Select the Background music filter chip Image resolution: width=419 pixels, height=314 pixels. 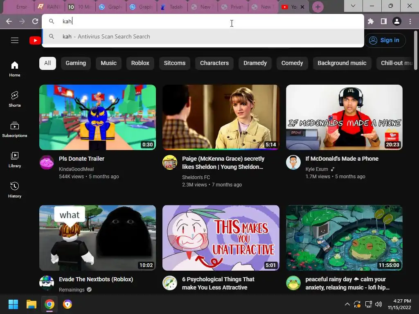(x=342, y=63)
